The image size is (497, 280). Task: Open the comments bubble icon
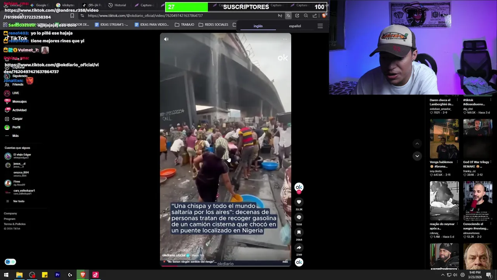(x=299, y=217)
